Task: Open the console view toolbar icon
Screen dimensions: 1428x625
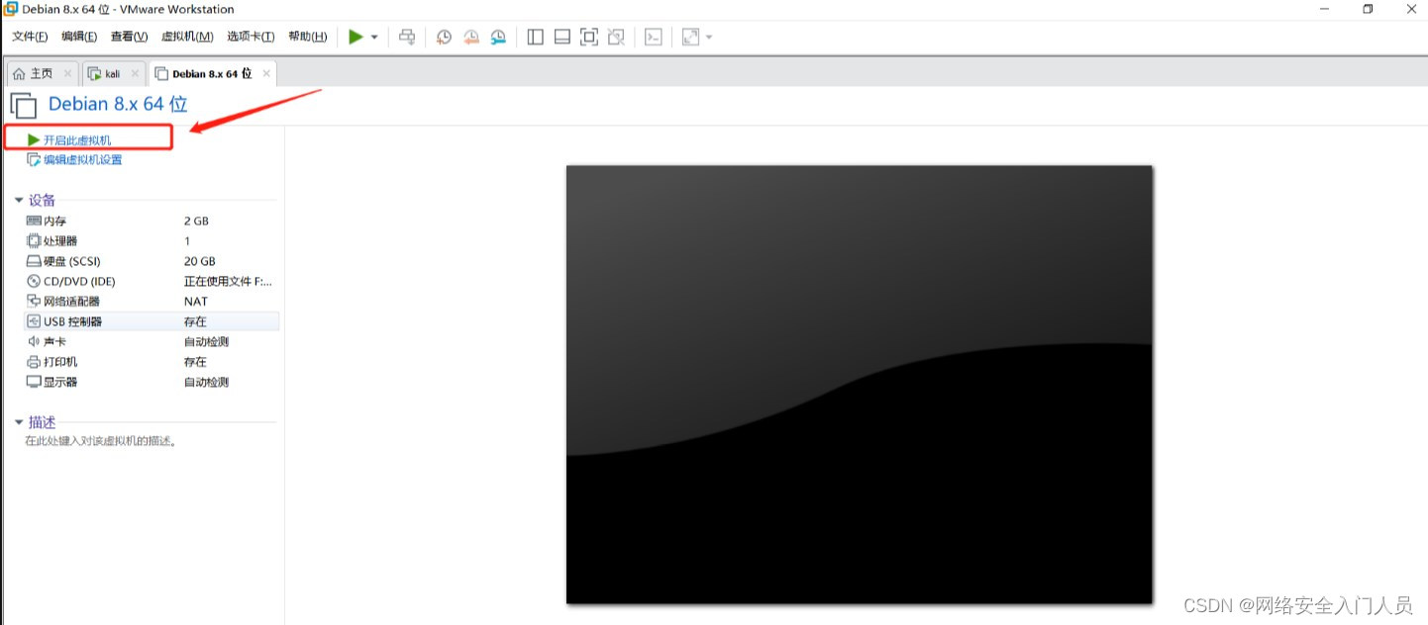Action: [x=653, y=37]
